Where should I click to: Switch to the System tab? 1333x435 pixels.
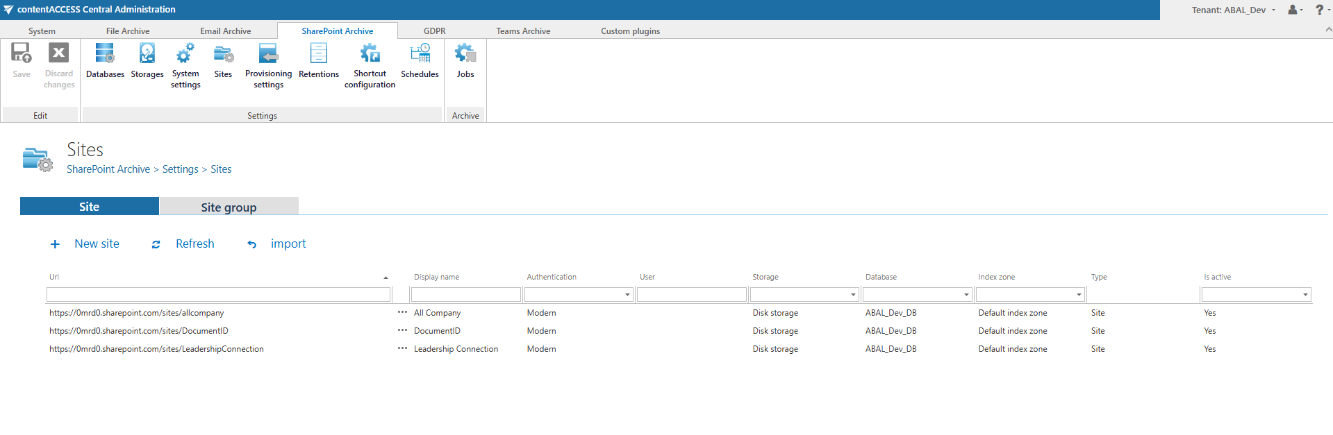pyautogui.click(x=42, y=31)
